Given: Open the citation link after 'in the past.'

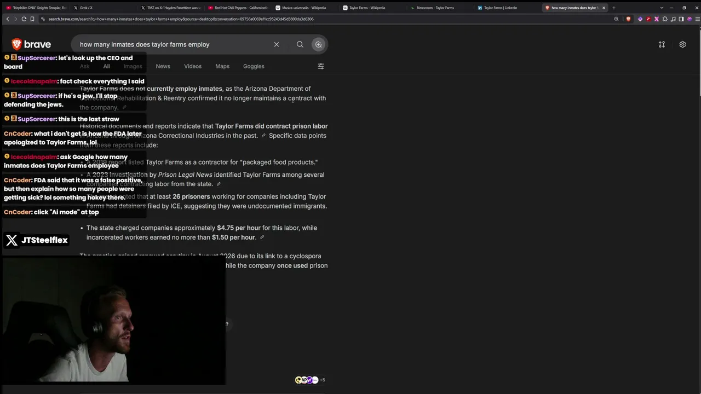Looking at the screenshot, I should (263, 136).
